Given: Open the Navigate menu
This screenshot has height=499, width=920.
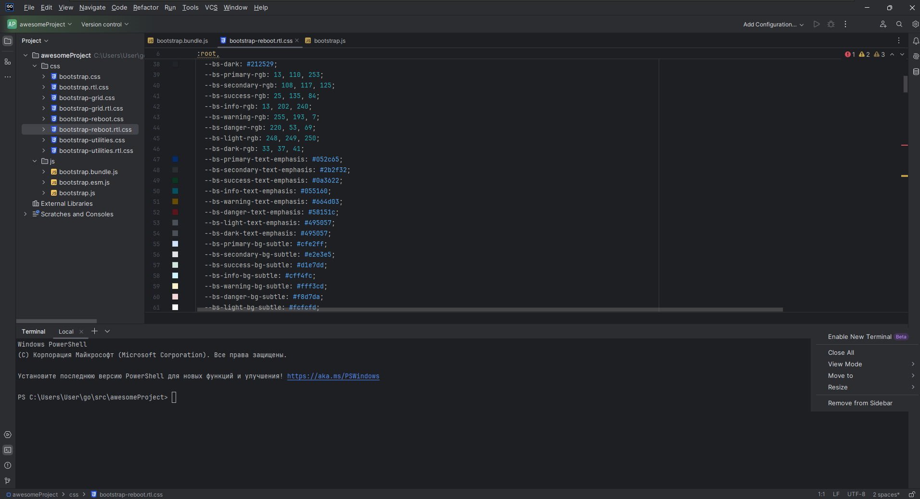Looking at the screenshot, I should (x=92, y=7).
